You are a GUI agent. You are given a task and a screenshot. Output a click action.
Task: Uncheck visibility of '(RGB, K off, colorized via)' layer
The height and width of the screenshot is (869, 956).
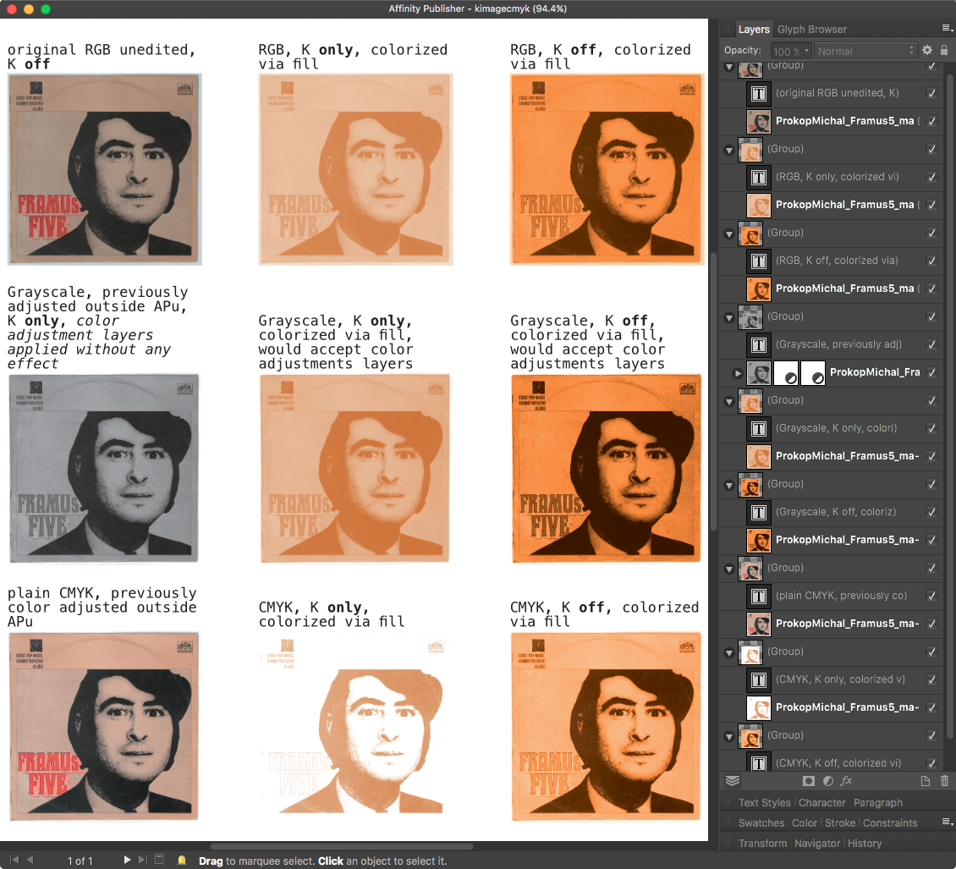click(x=931, y=261)
